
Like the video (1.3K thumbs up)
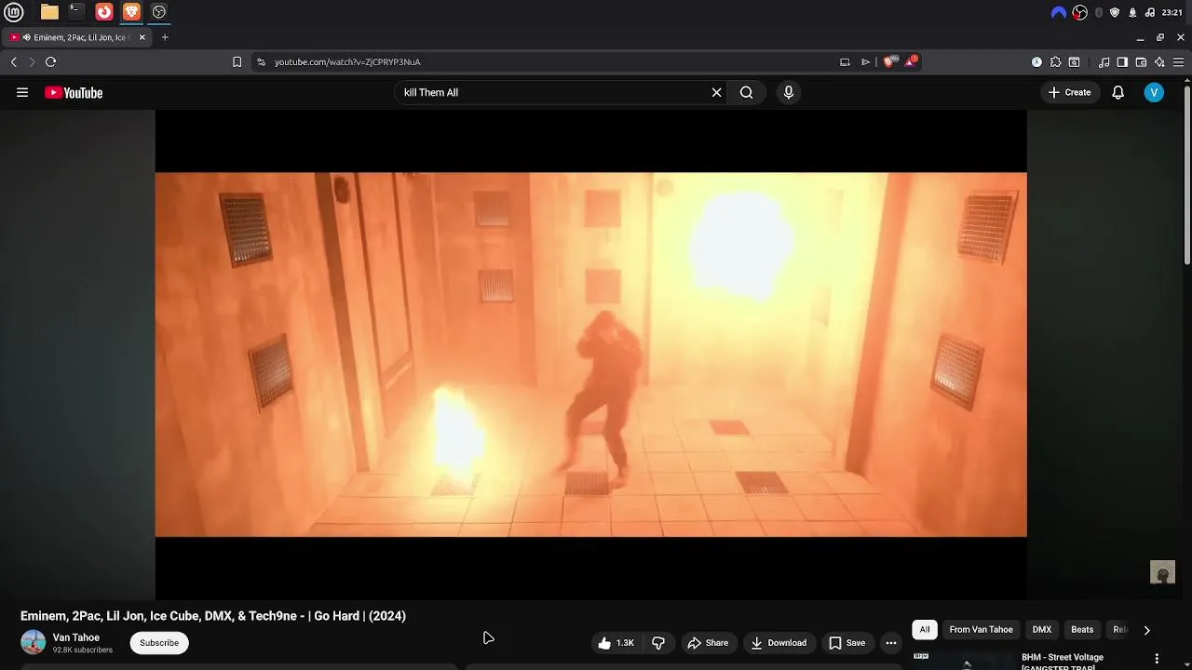click(x=616, y=643)
